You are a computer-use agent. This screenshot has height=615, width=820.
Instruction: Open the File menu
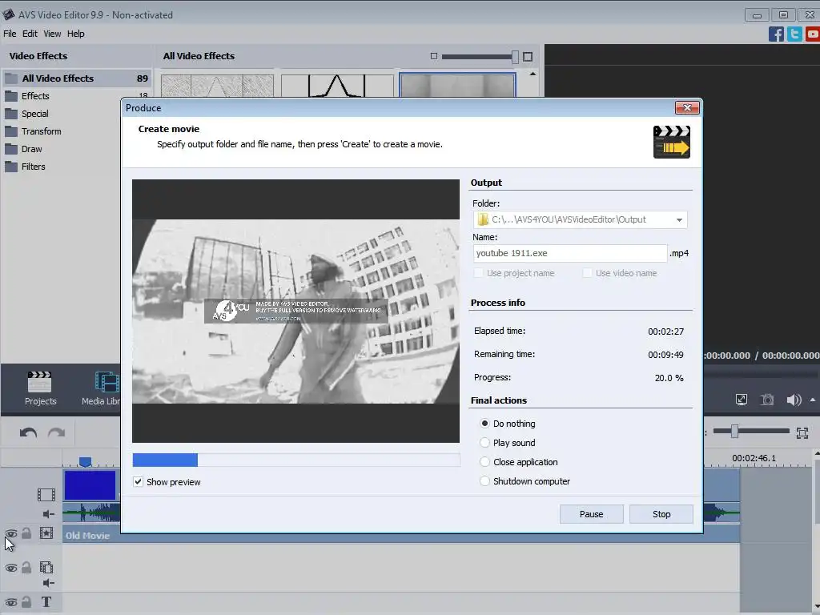pyautogui.click(x=10, y=34)
